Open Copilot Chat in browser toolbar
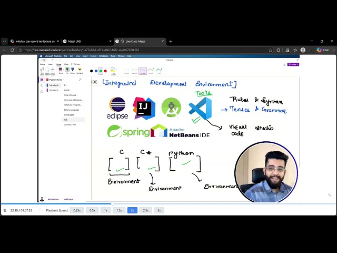The image size is (337, 253). coord(323,50)
